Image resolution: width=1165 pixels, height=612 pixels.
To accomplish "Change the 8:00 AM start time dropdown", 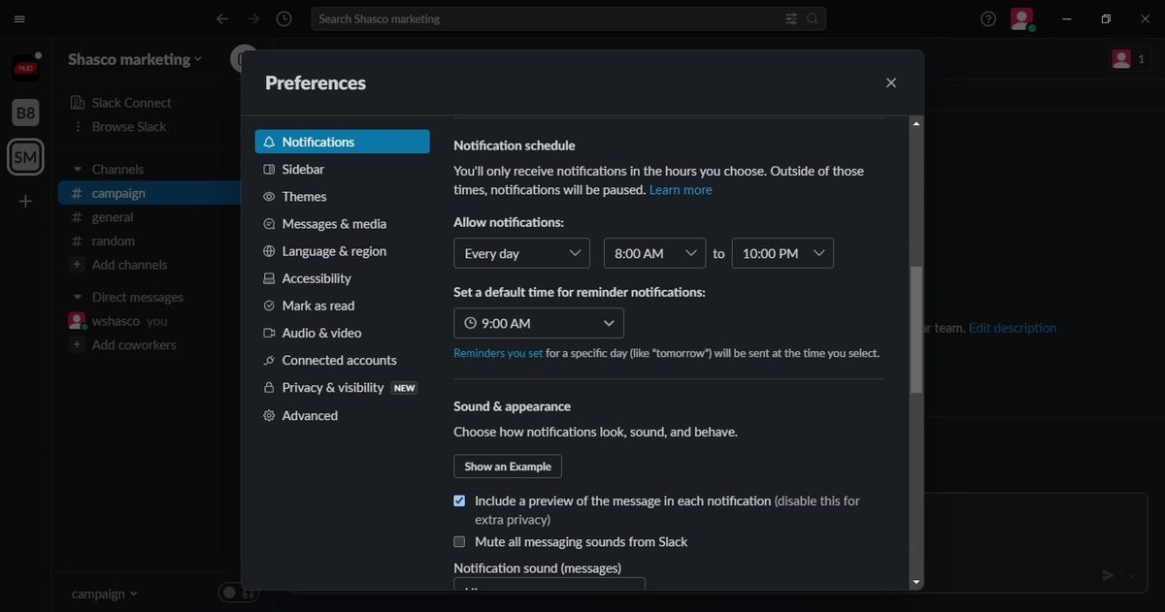I will (x=654, y=253).
